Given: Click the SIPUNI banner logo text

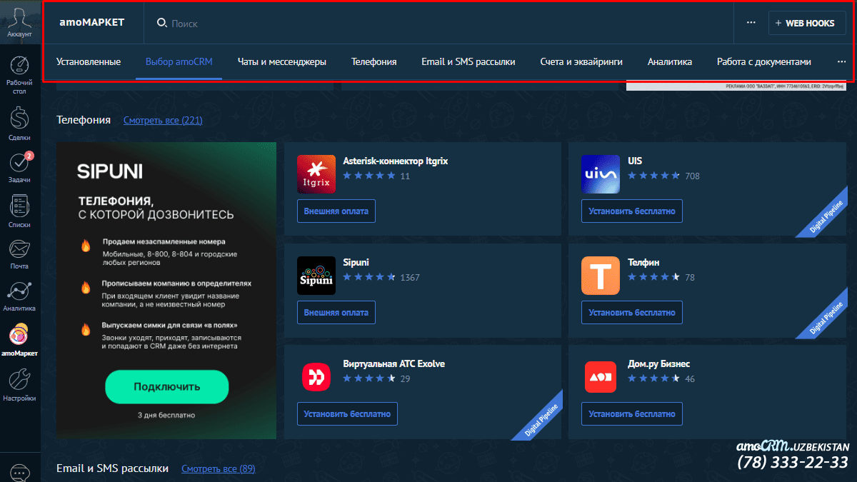Looking at the screenshot, I should (x=110, y=171).
